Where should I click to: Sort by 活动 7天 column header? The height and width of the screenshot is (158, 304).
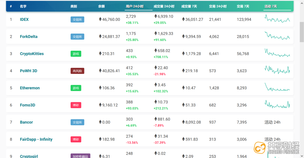coord(271,6)
